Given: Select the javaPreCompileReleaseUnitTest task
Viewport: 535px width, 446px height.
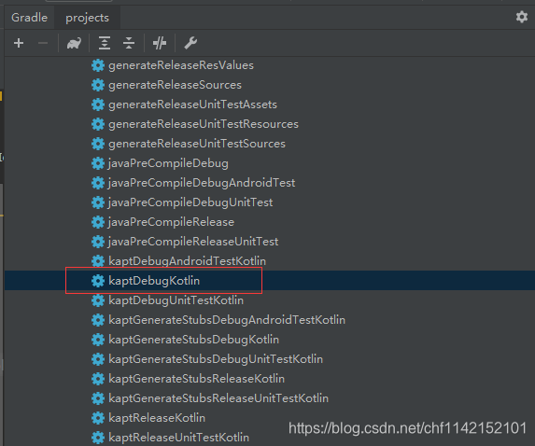Looking at the screenshot, I should [193, 242].
